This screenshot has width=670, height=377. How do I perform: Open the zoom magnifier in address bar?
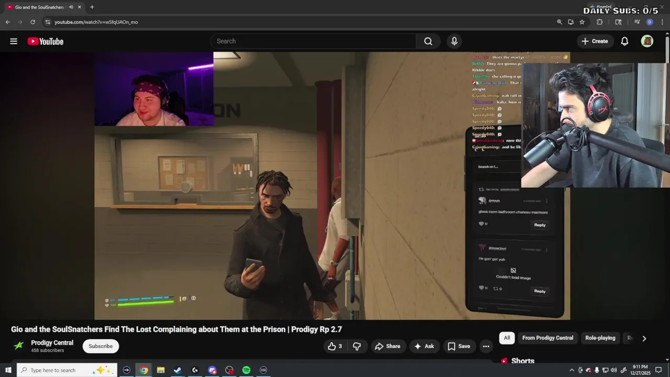click(x=559, y=22)
